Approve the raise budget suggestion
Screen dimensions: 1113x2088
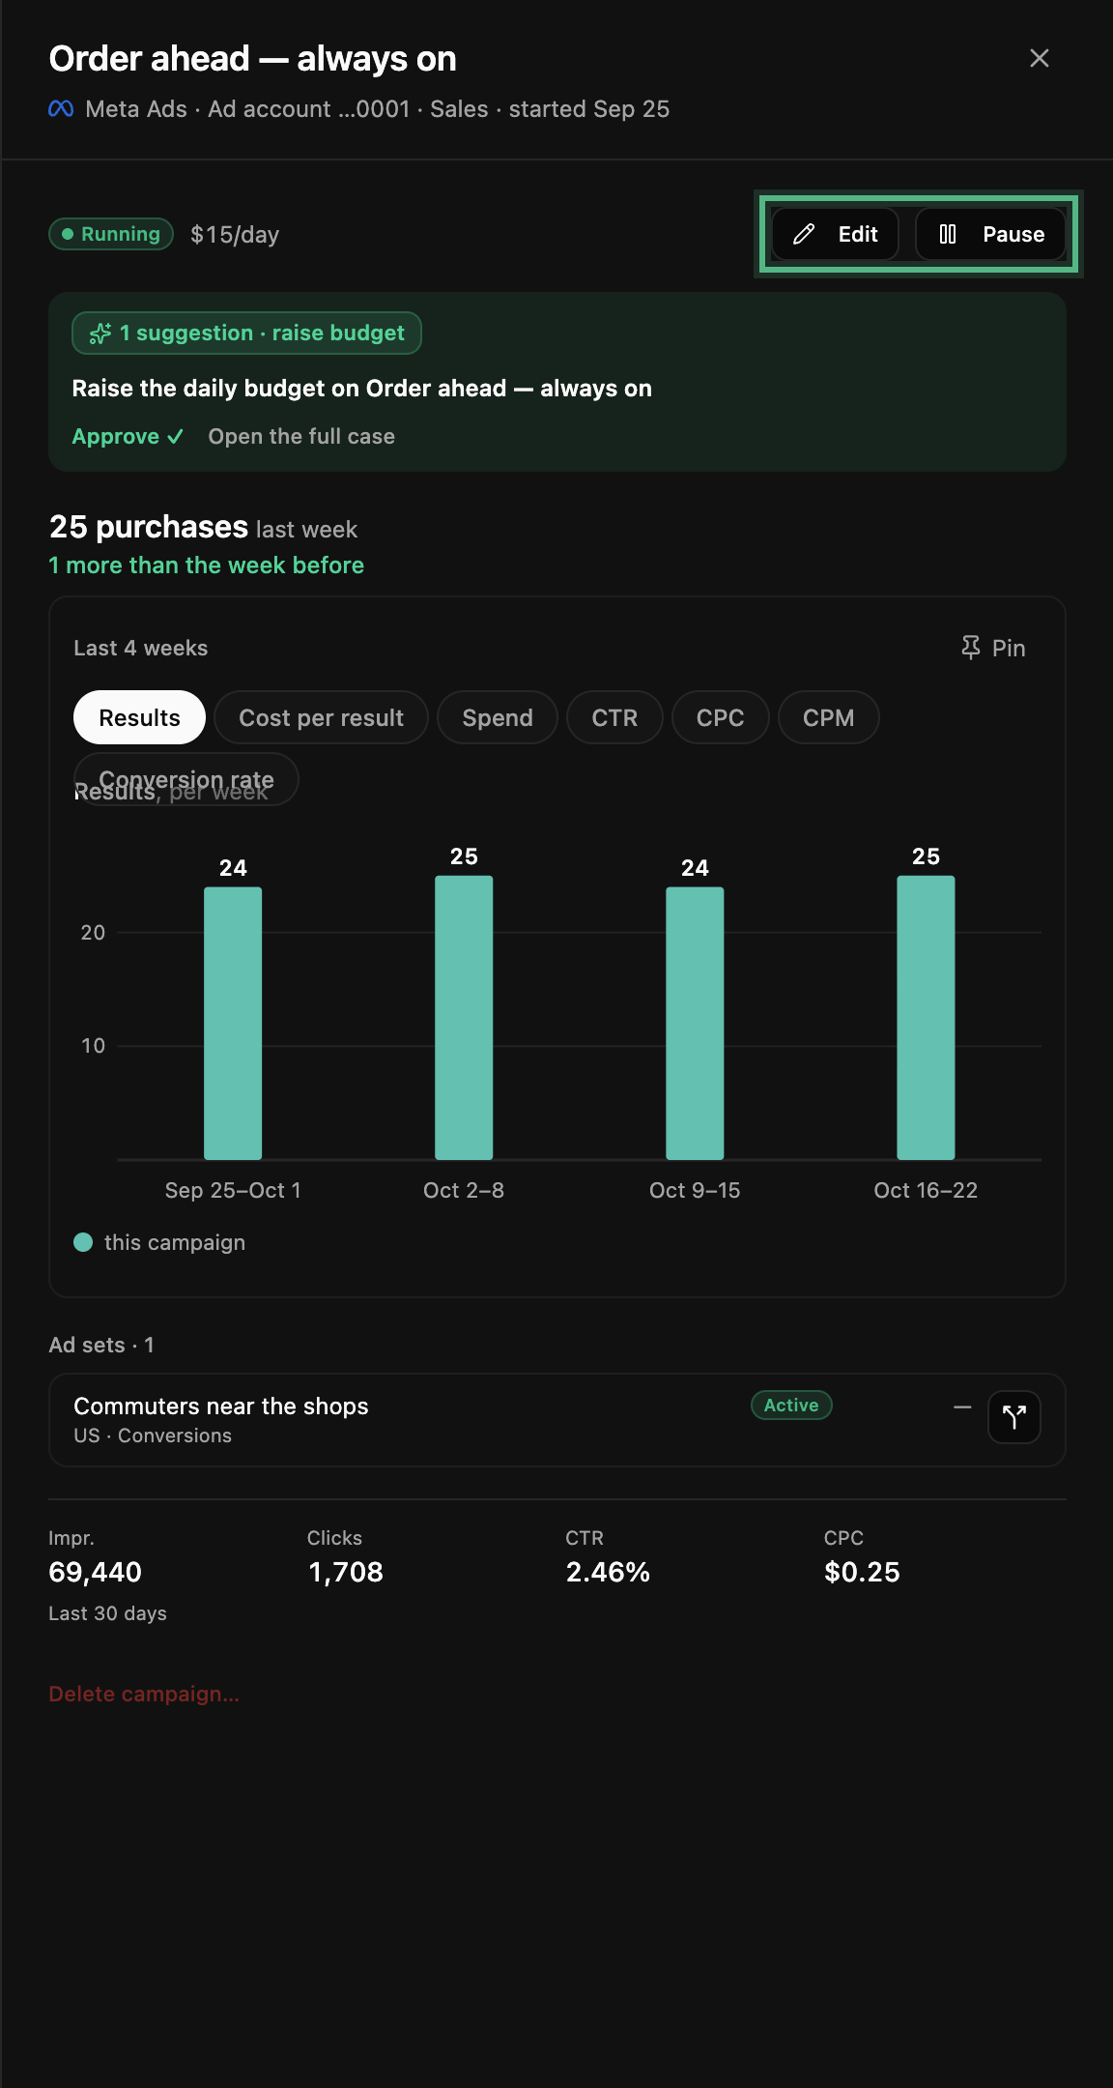(x=128, y=437)
